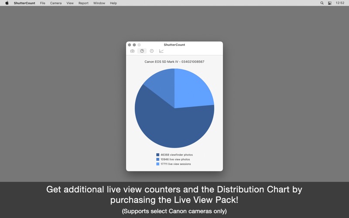349x218 pixels.
Task: Open the Camera menu
Action: pyautogui.click(x=56, y=3)
